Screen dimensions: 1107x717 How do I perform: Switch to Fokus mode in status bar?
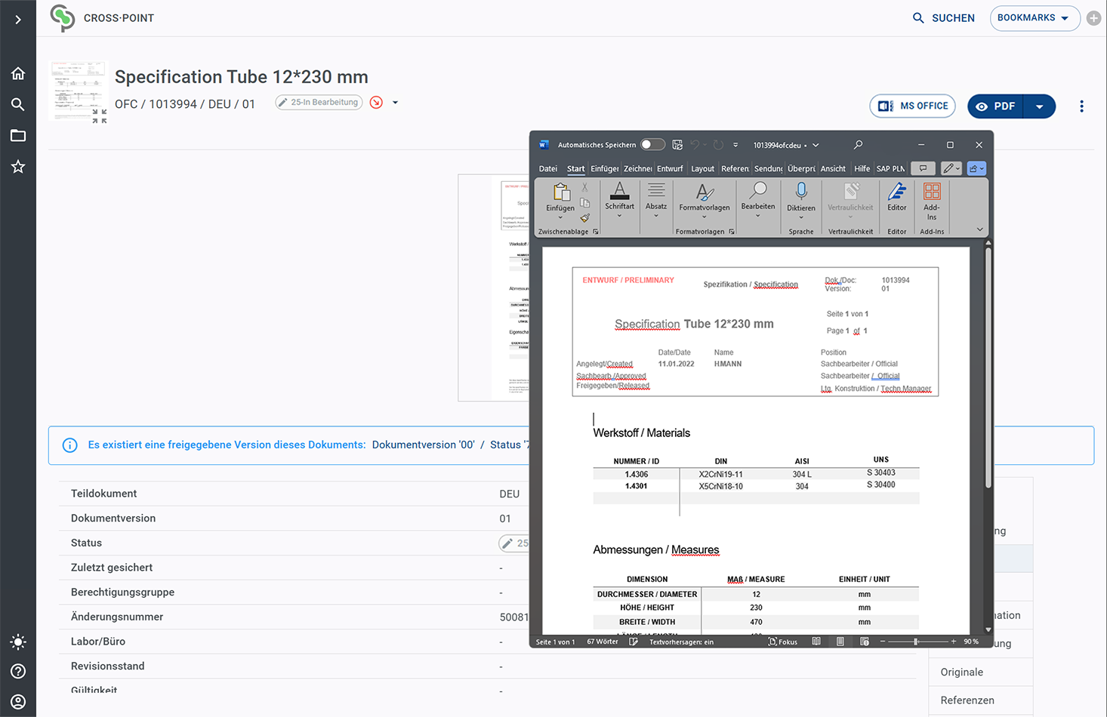[x=782, y=641]
